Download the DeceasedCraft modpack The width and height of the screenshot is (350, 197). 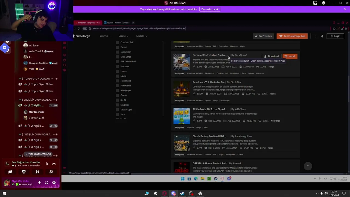point(272,56)
